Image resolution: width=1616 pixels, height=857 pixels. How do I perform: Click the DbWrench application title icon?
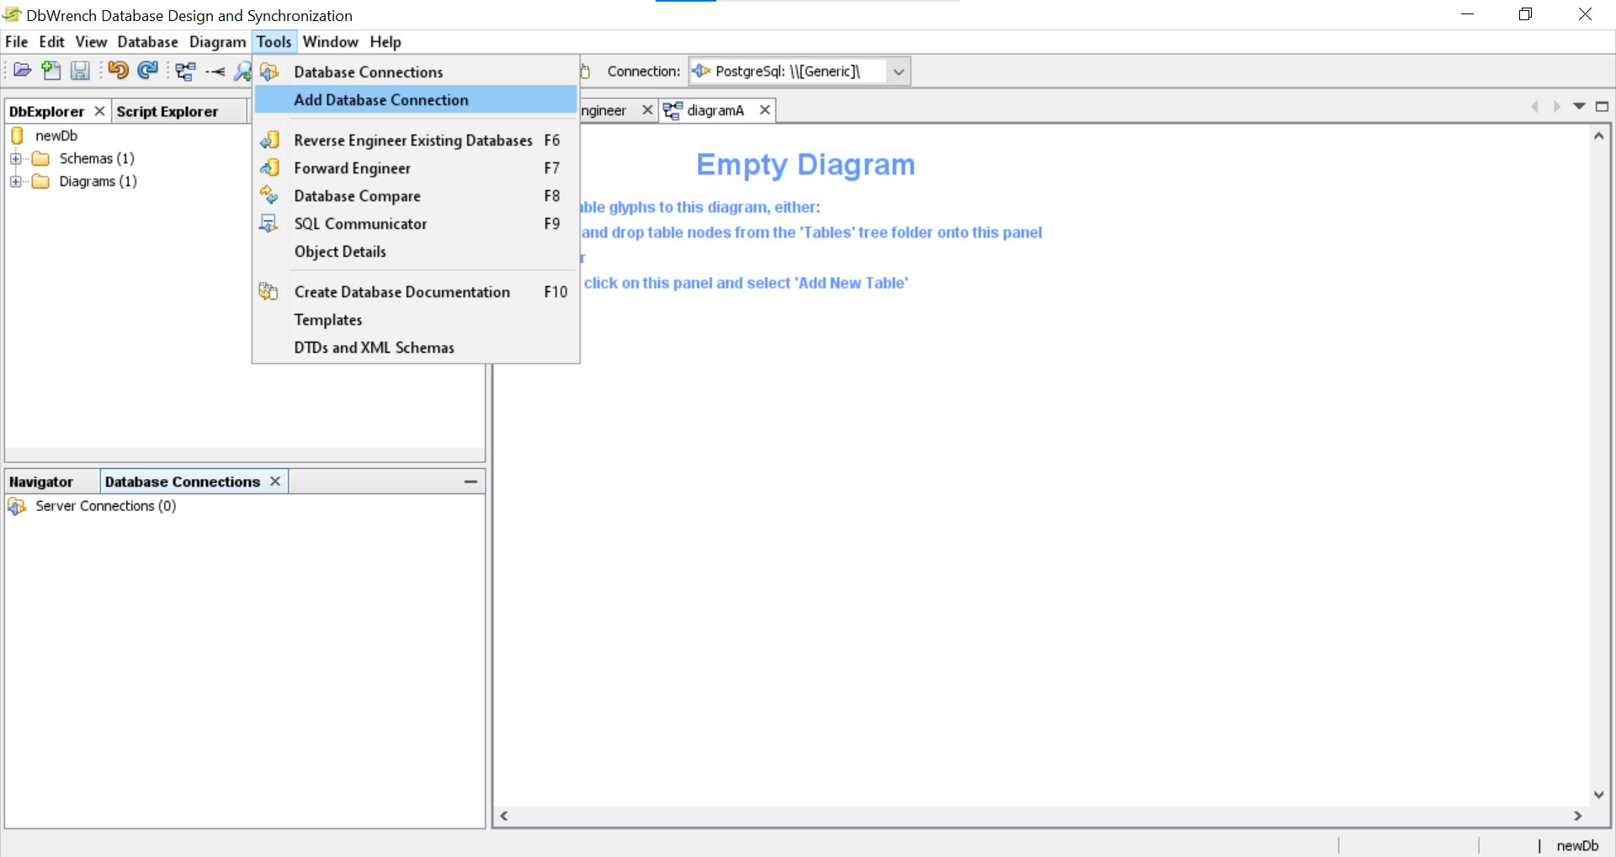click(x=12, y=15)
